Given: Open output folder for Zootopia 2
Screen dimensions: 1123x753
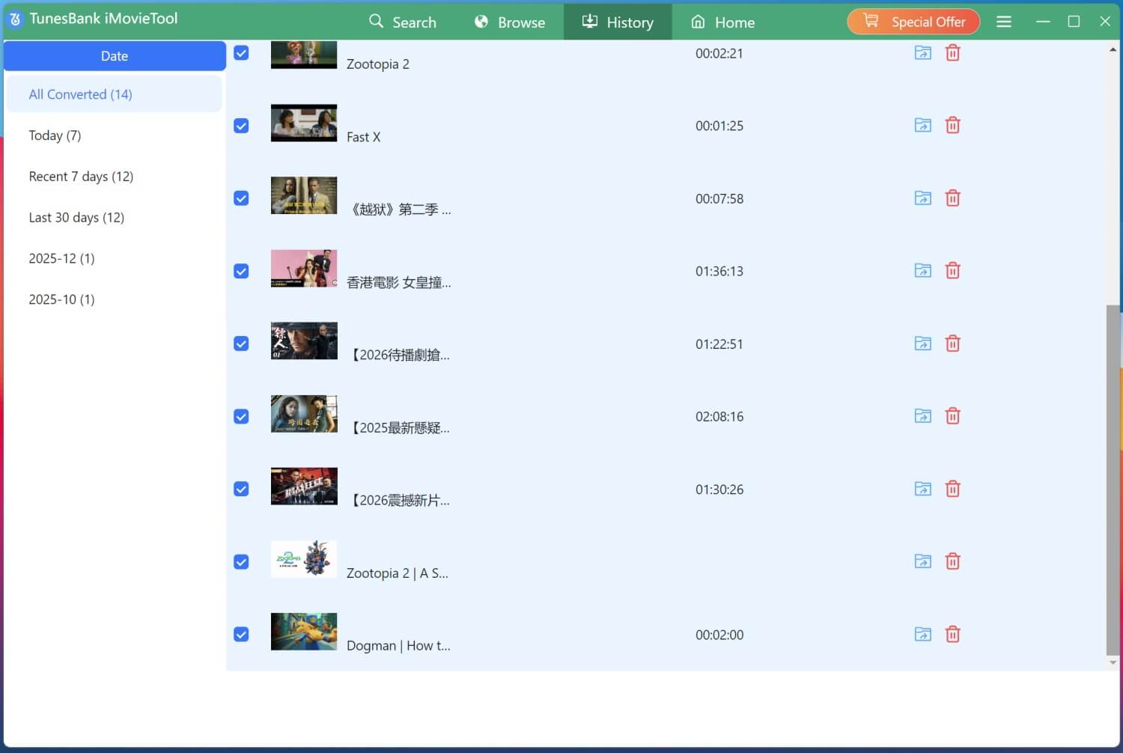Looking at the screenshot, I should pos(922,53).
